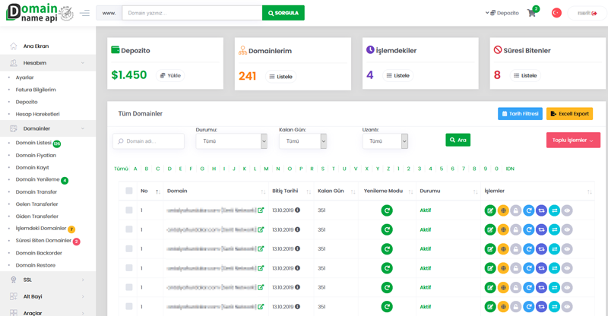Screen dimensions: 608x316
Task: Open Domain Transfer in sidebar
Action: click(x=36, y=191)
